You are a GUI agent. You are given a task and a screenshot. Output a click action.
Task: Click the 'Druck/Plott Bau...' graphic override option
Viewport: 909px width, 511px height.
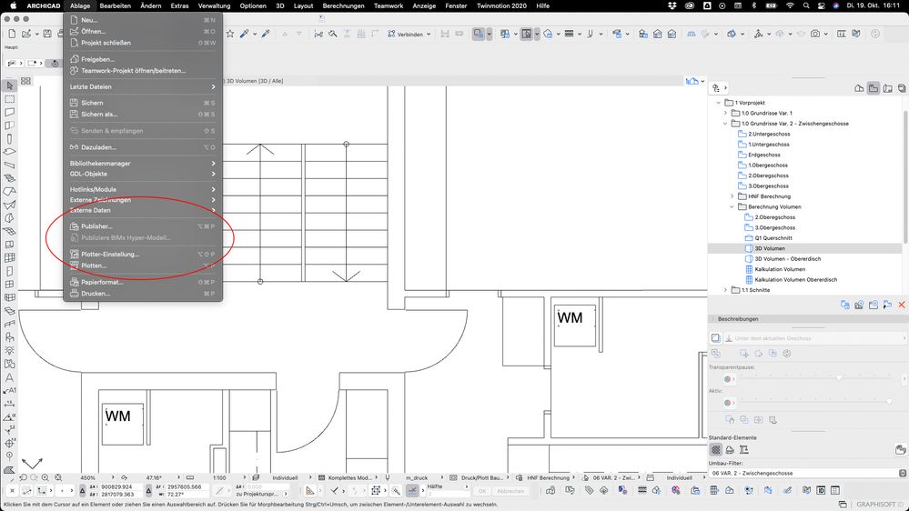click(x=481, y=478)
